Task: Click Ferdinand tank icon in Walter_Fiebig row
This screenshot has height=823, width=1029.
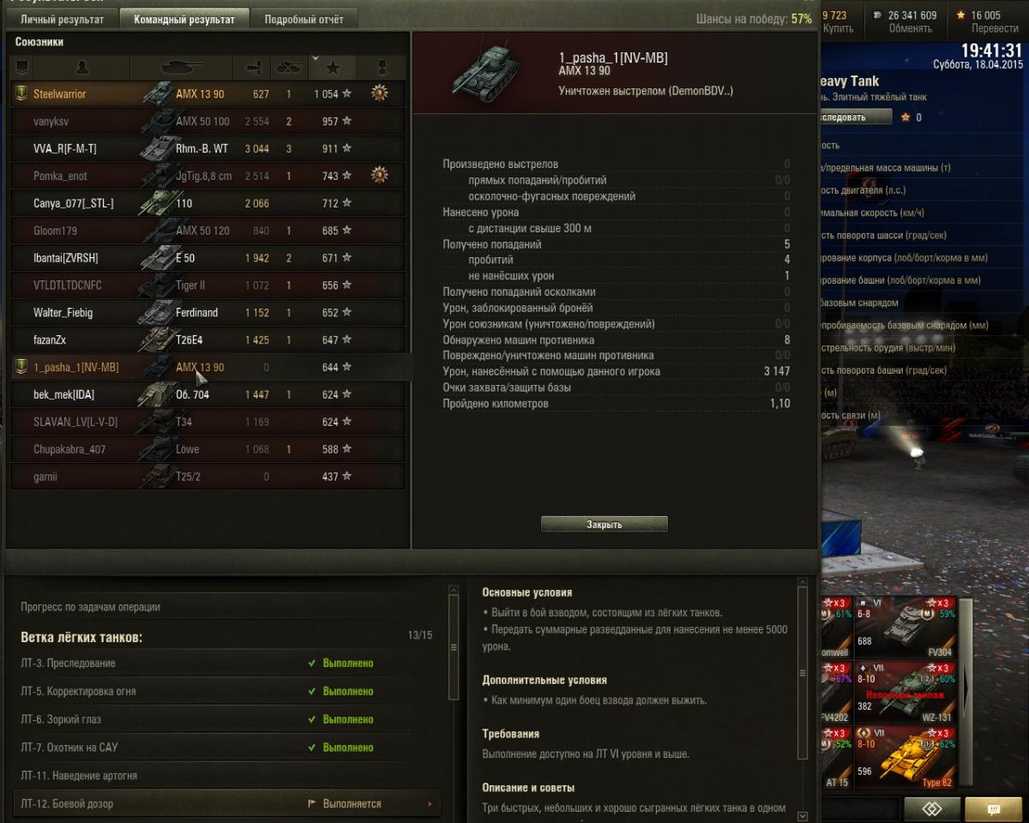Action: point(159,313)
